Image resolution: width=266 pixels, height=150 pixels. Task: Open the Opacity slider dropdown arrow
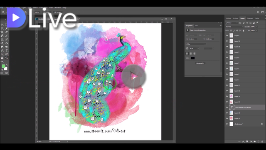tap(257, 27)
